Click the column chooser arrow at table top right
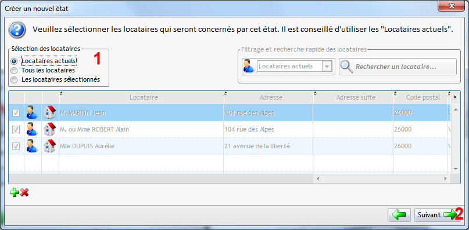The height and width of the screenshot is (230, 469). [x=456, y=97]
